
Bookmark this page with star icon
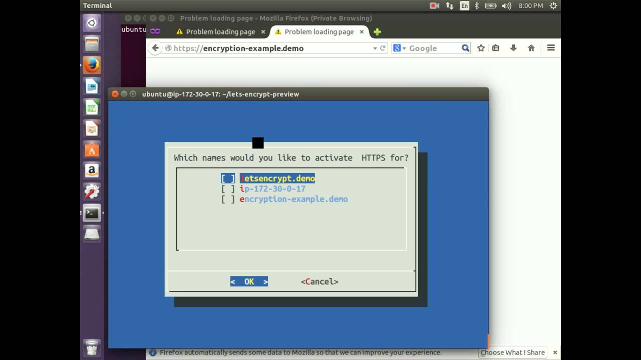(481, 48)
